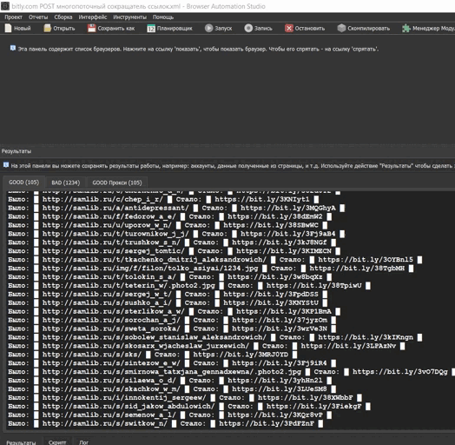Open the Сборка menu
This screenshot has width=455, height=445.
[63, 17]
